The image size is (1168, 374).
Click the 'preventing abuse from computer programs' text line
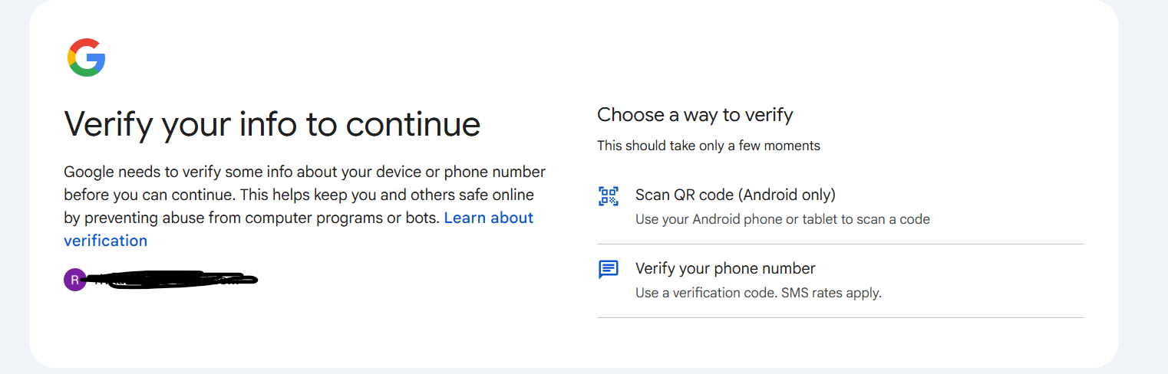point(253,218)
